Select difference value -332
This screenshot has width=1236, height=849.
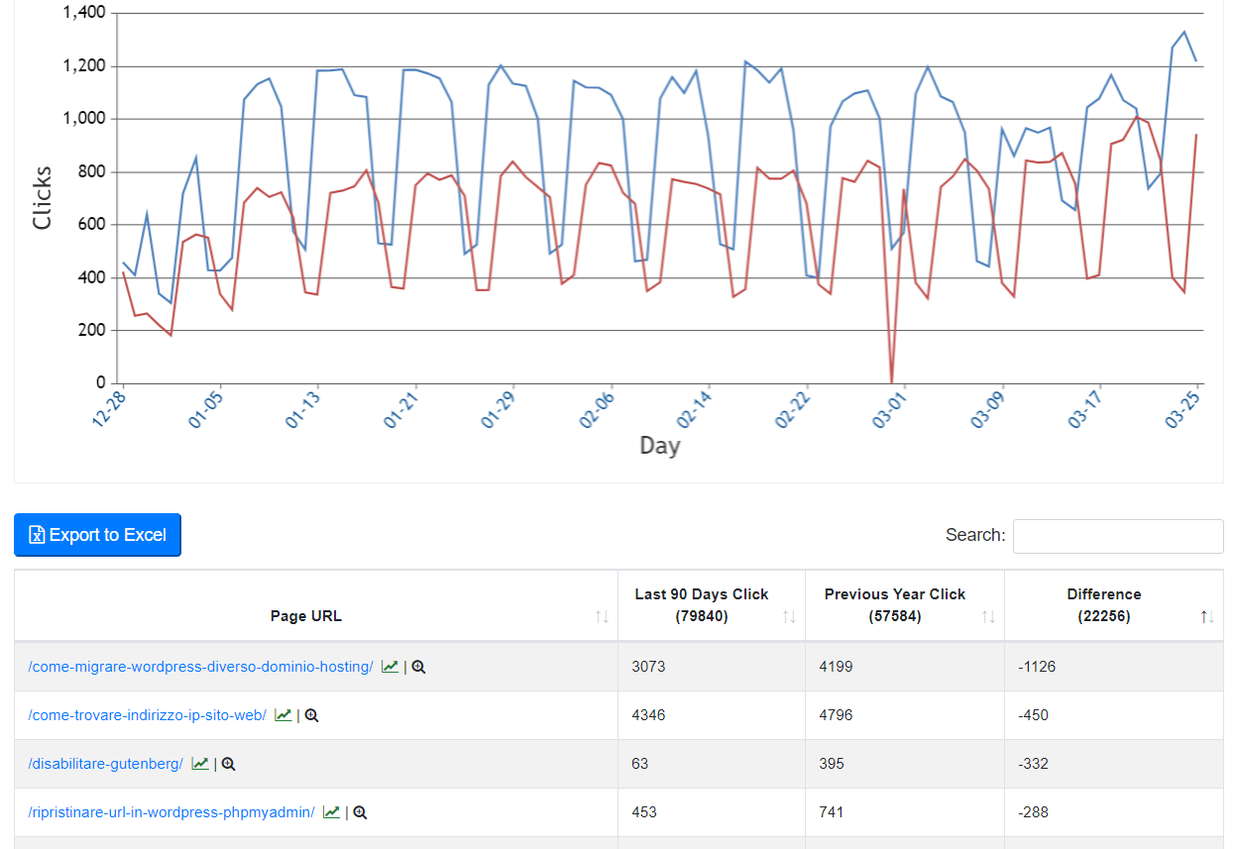pos(1033,764)
